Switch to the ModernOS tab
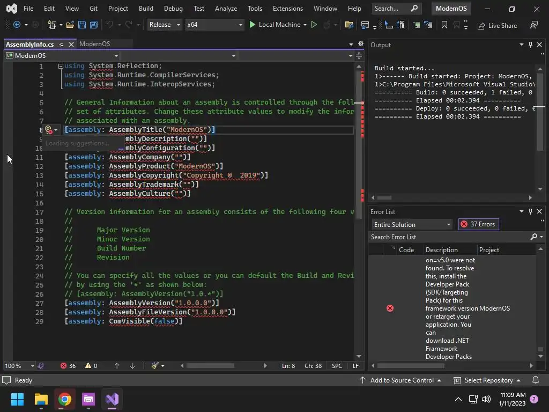The image size is (549, 412). pos(94,44)
